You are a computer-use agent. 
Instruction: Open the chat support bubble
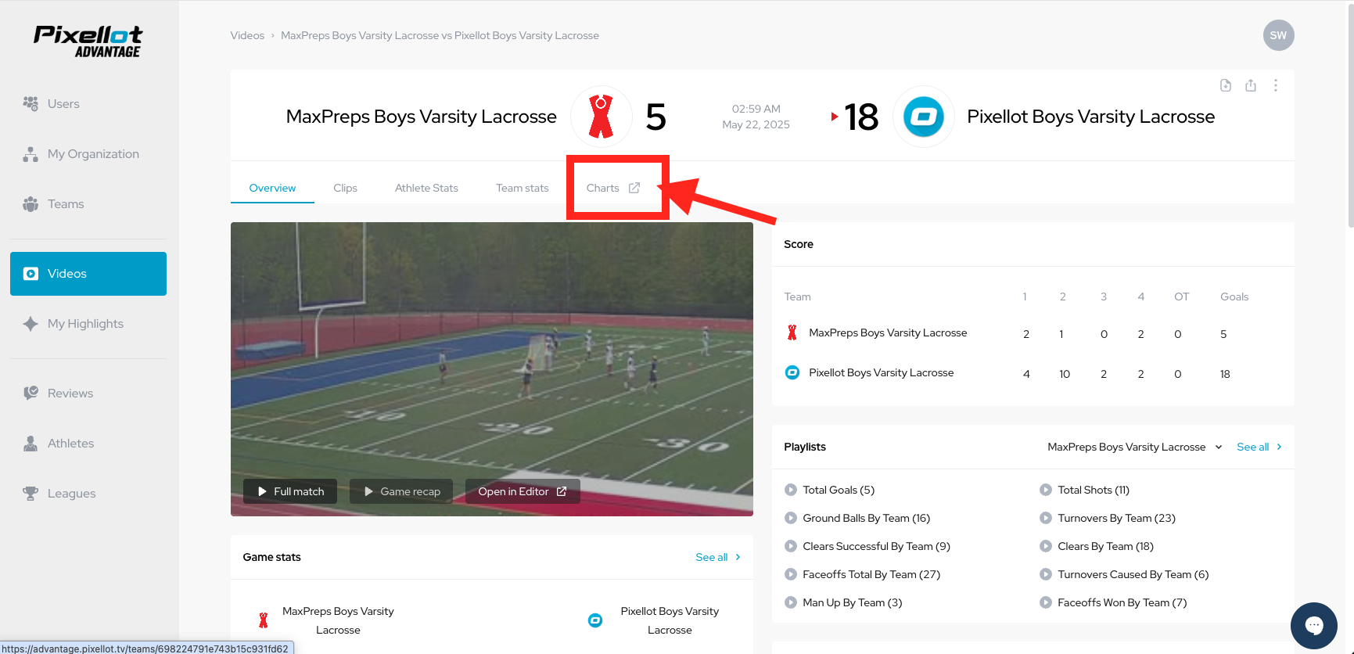point(1314,626)
